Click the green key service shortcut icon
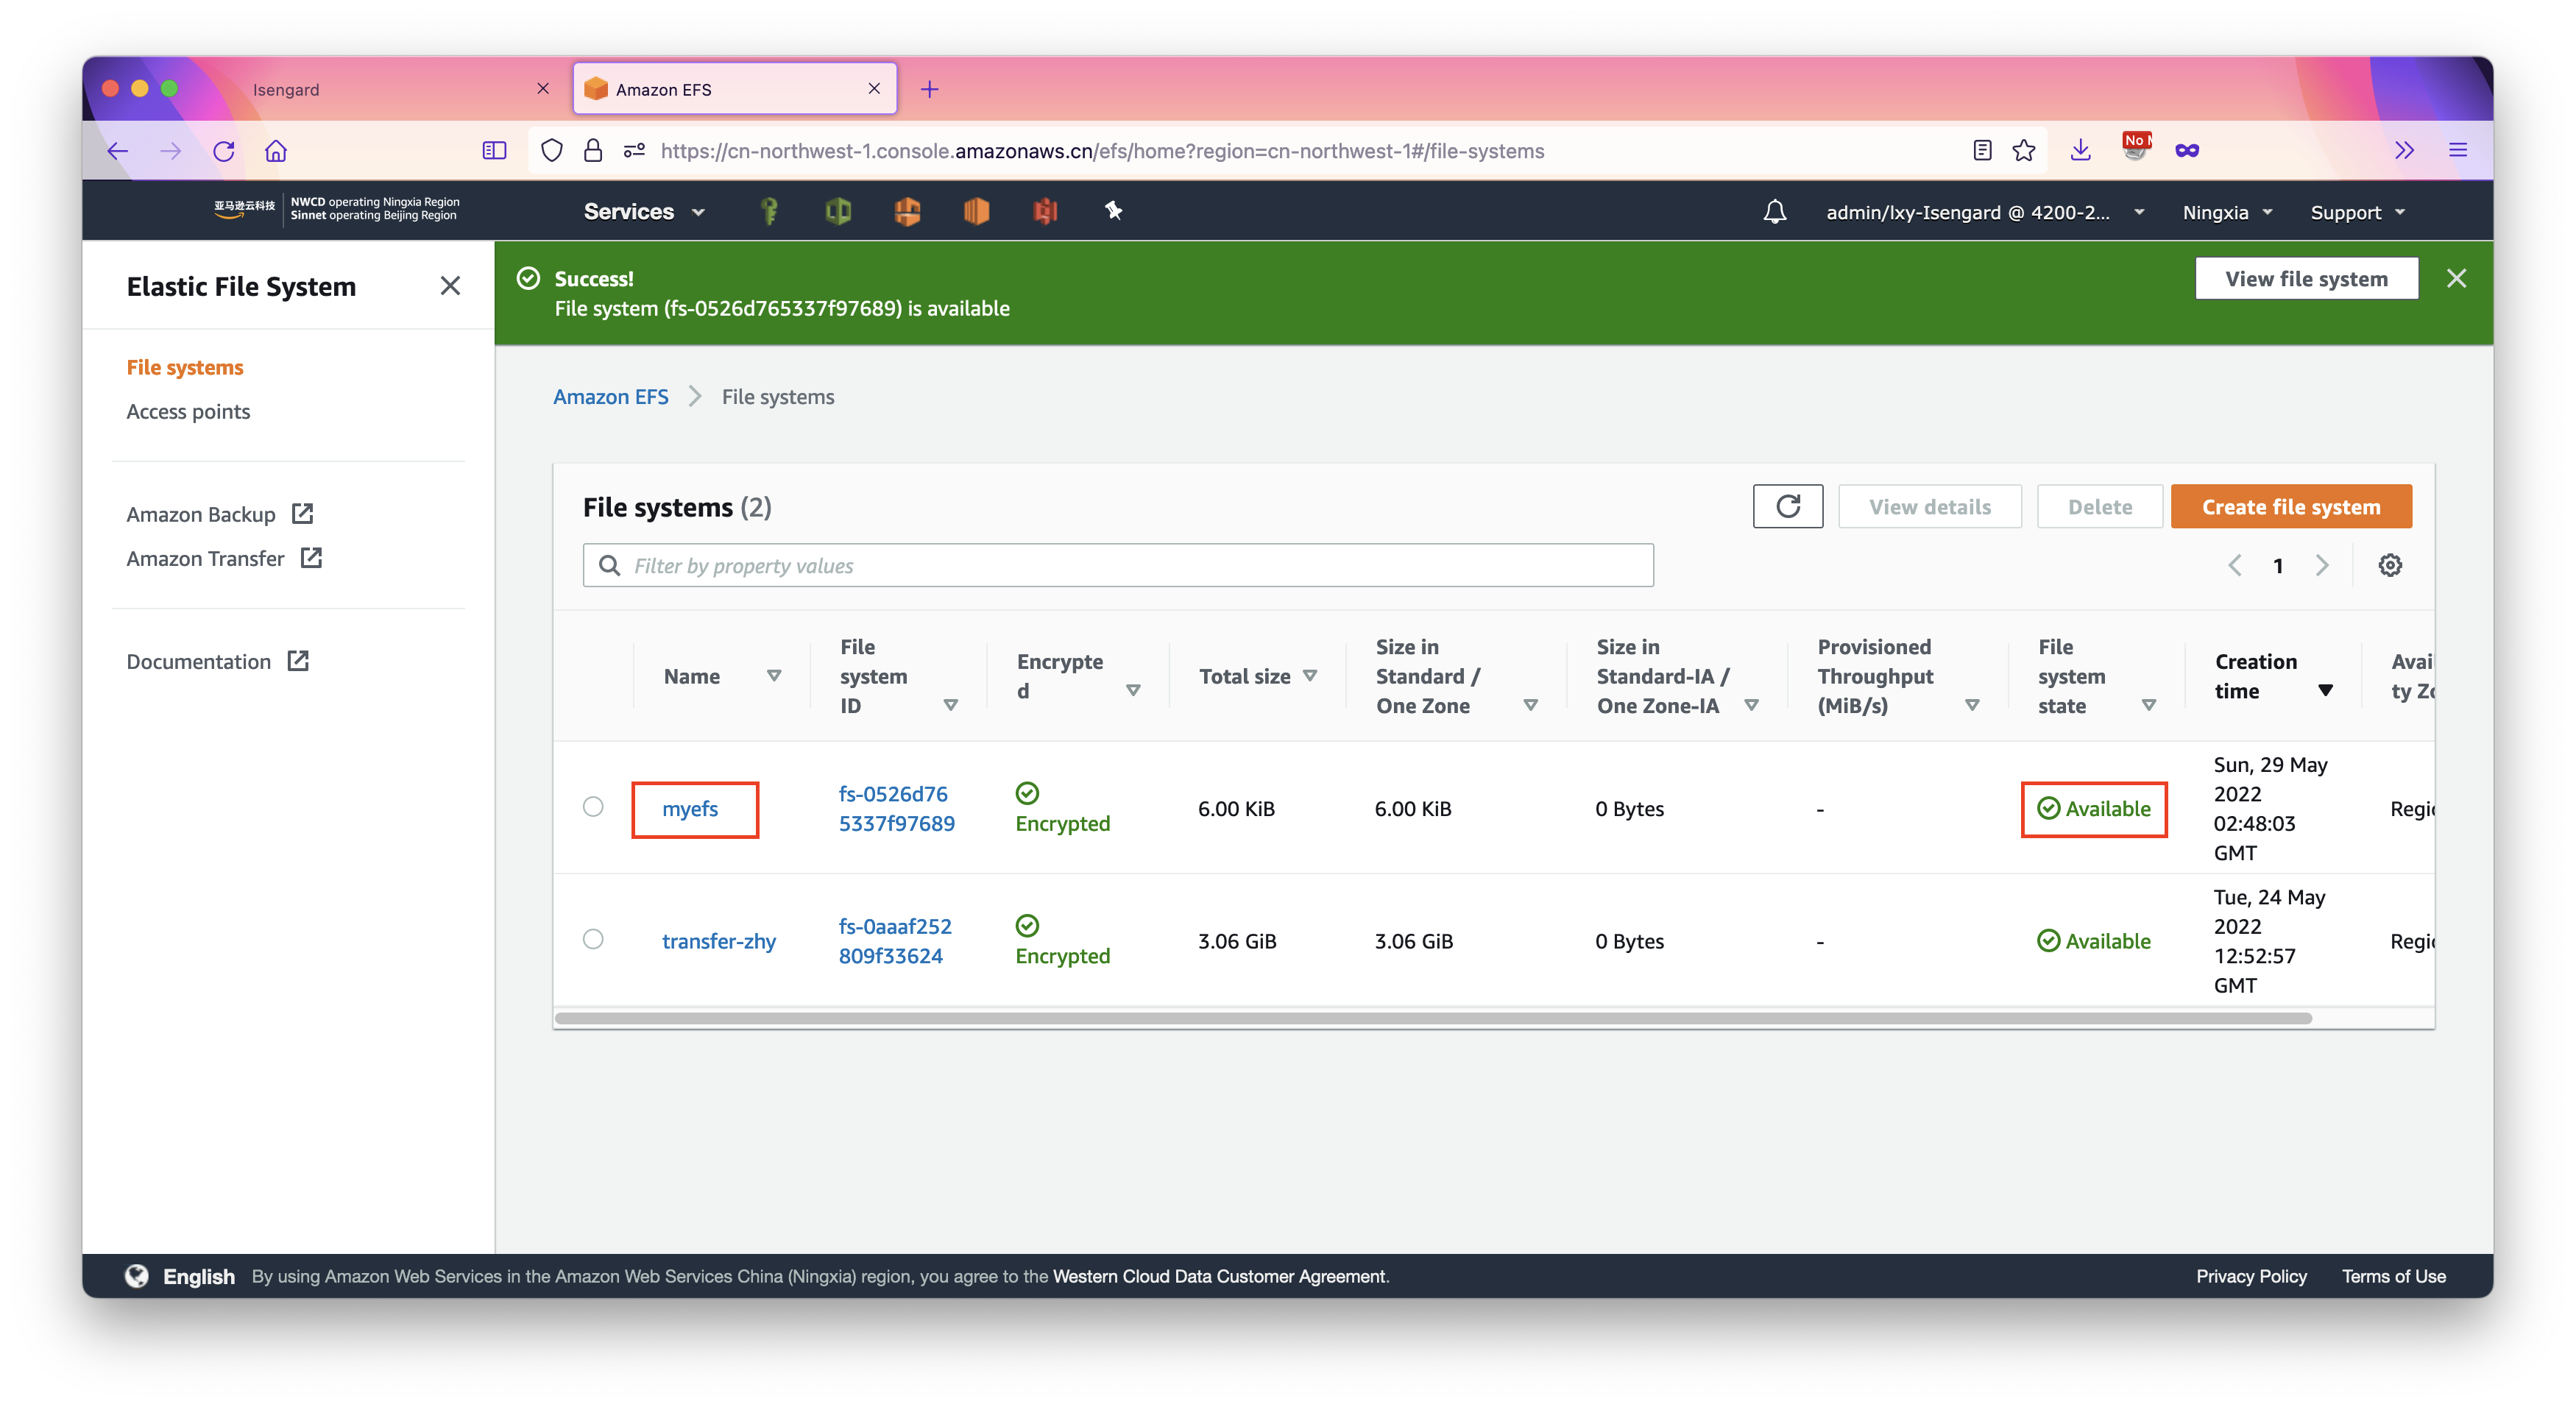 click(x=769, y=211)
